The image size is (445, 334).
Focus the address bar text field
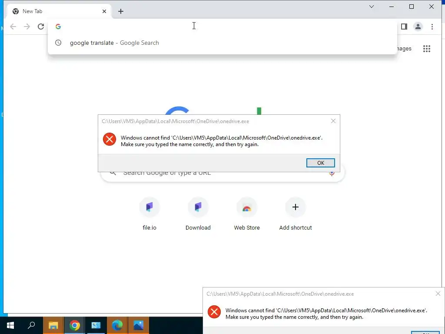click(x=222, y=27)
